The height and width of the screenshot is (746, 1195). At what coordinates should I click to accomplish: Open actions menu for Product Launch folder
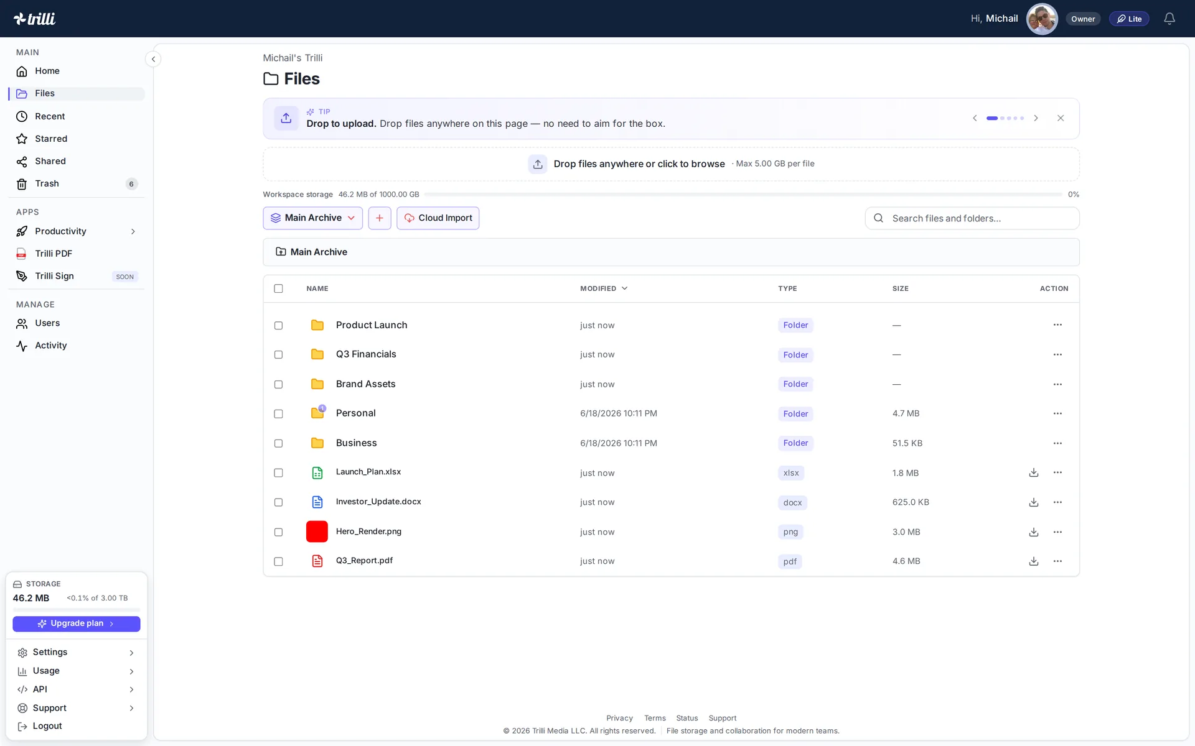pyautogui.click(x=1057, y=325)
